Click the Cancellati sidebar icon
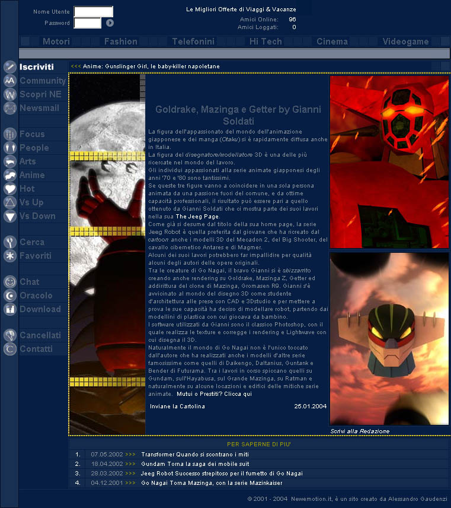Image resolution: width=451 pixels, height=508 pixels. (10, 335)
